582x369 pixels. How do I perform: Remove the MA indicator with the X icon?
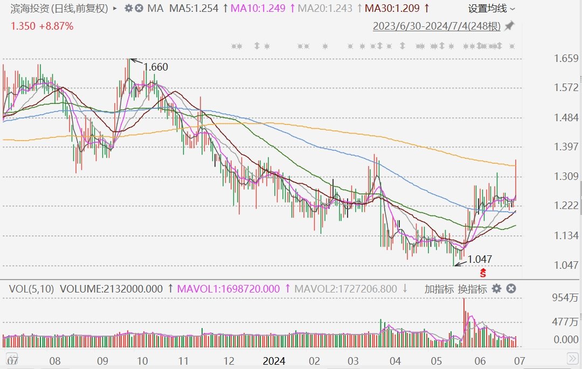coord(139,8)
